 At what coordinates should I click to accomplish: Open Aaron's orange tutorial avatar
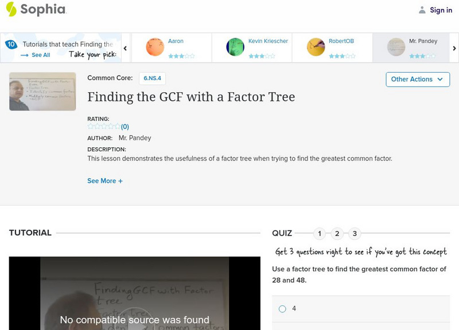coord(155,47)
